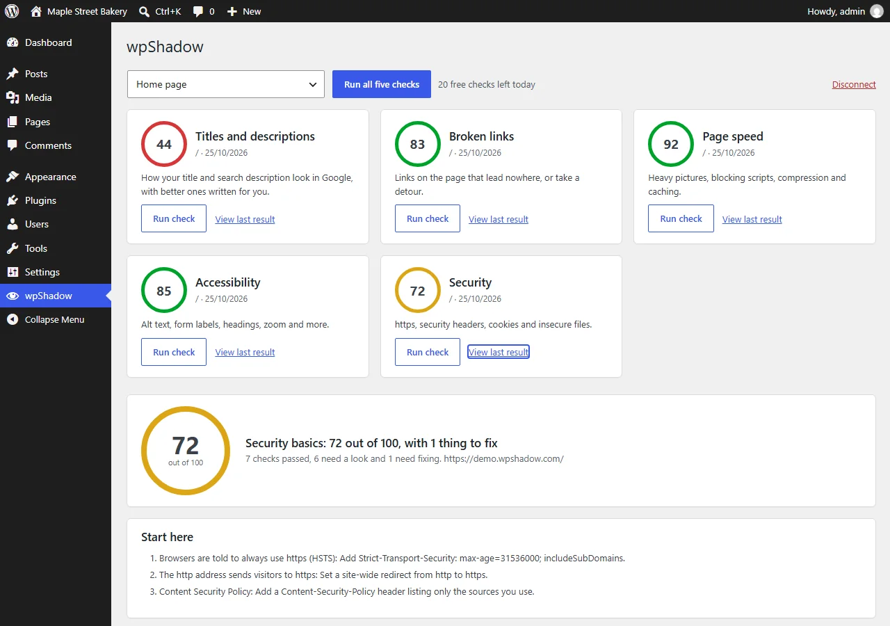Open the Home page dropdown

coord(226,84)
